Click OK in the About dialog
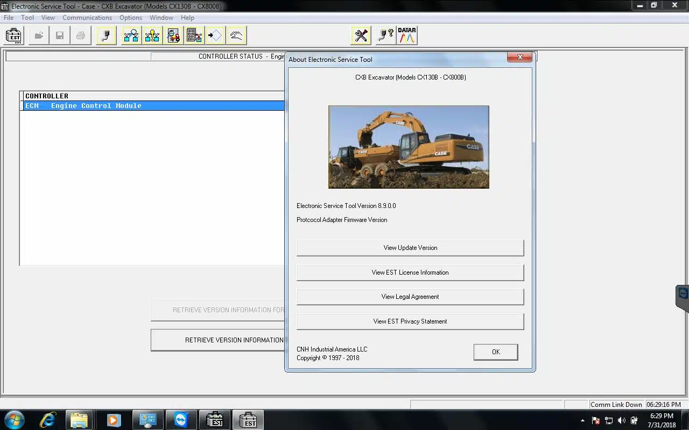Screen dimensions: 689x430 point(496,352)
